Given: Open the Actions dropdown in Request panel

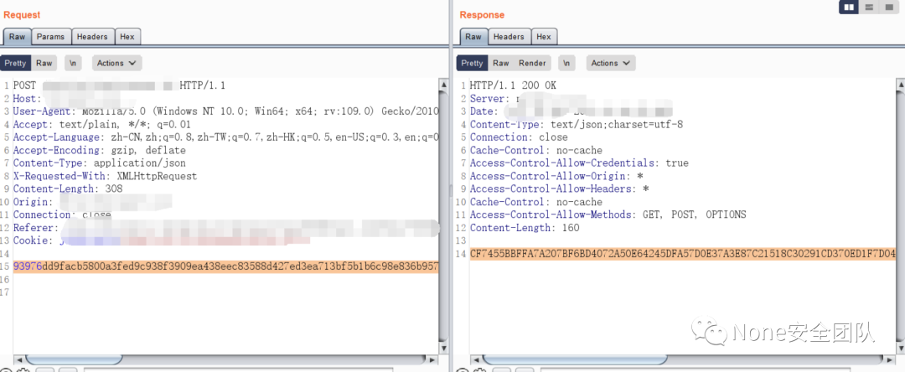Looking at the screenshot, I should click(x=116, y=63).
